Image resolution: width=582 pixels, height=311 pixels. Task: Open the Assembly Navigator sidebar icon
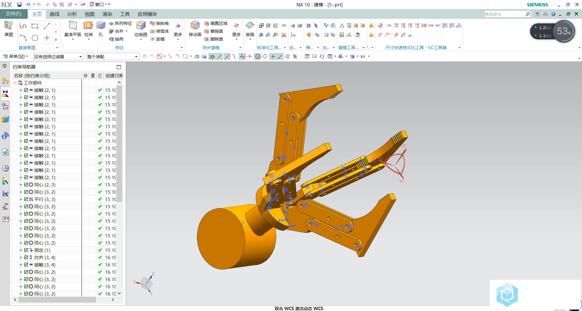tap(5, 81)
